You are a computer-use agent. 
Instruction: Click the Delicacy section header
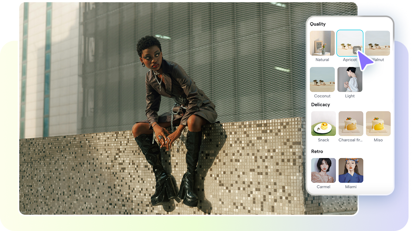tap(320, 105)
